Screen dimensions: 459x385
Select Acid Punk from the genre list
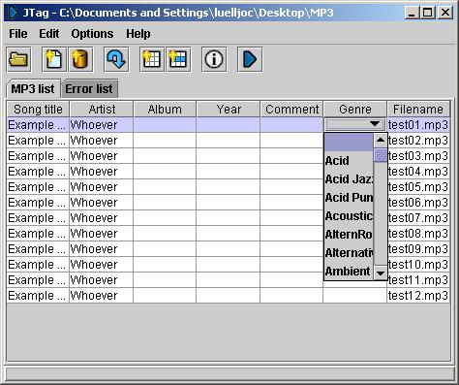(x=349, y=198)
